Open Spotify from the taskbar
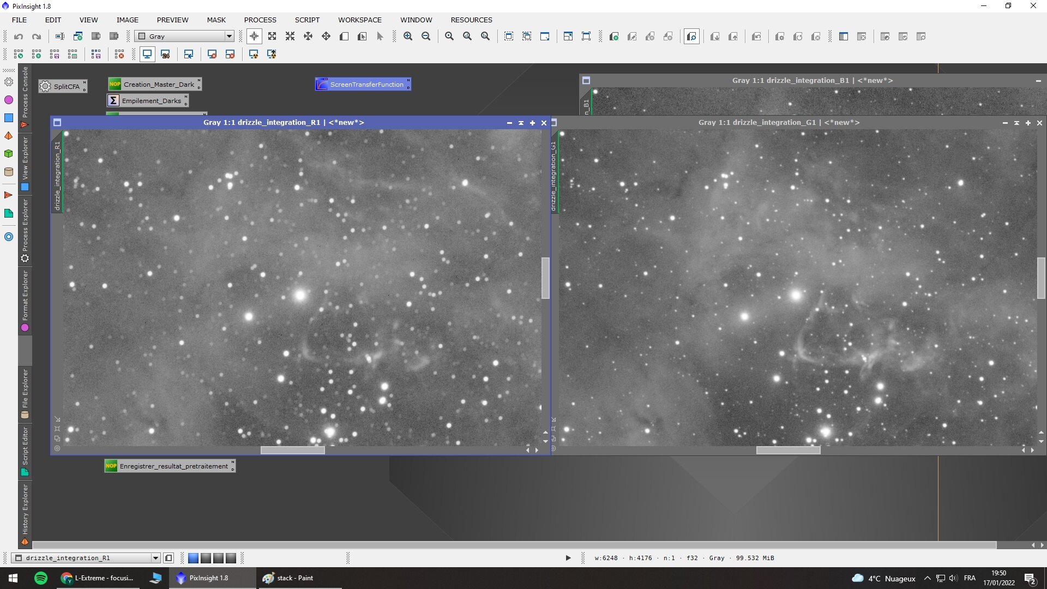The image size is (1047, 589). click(x=41, y=578)
